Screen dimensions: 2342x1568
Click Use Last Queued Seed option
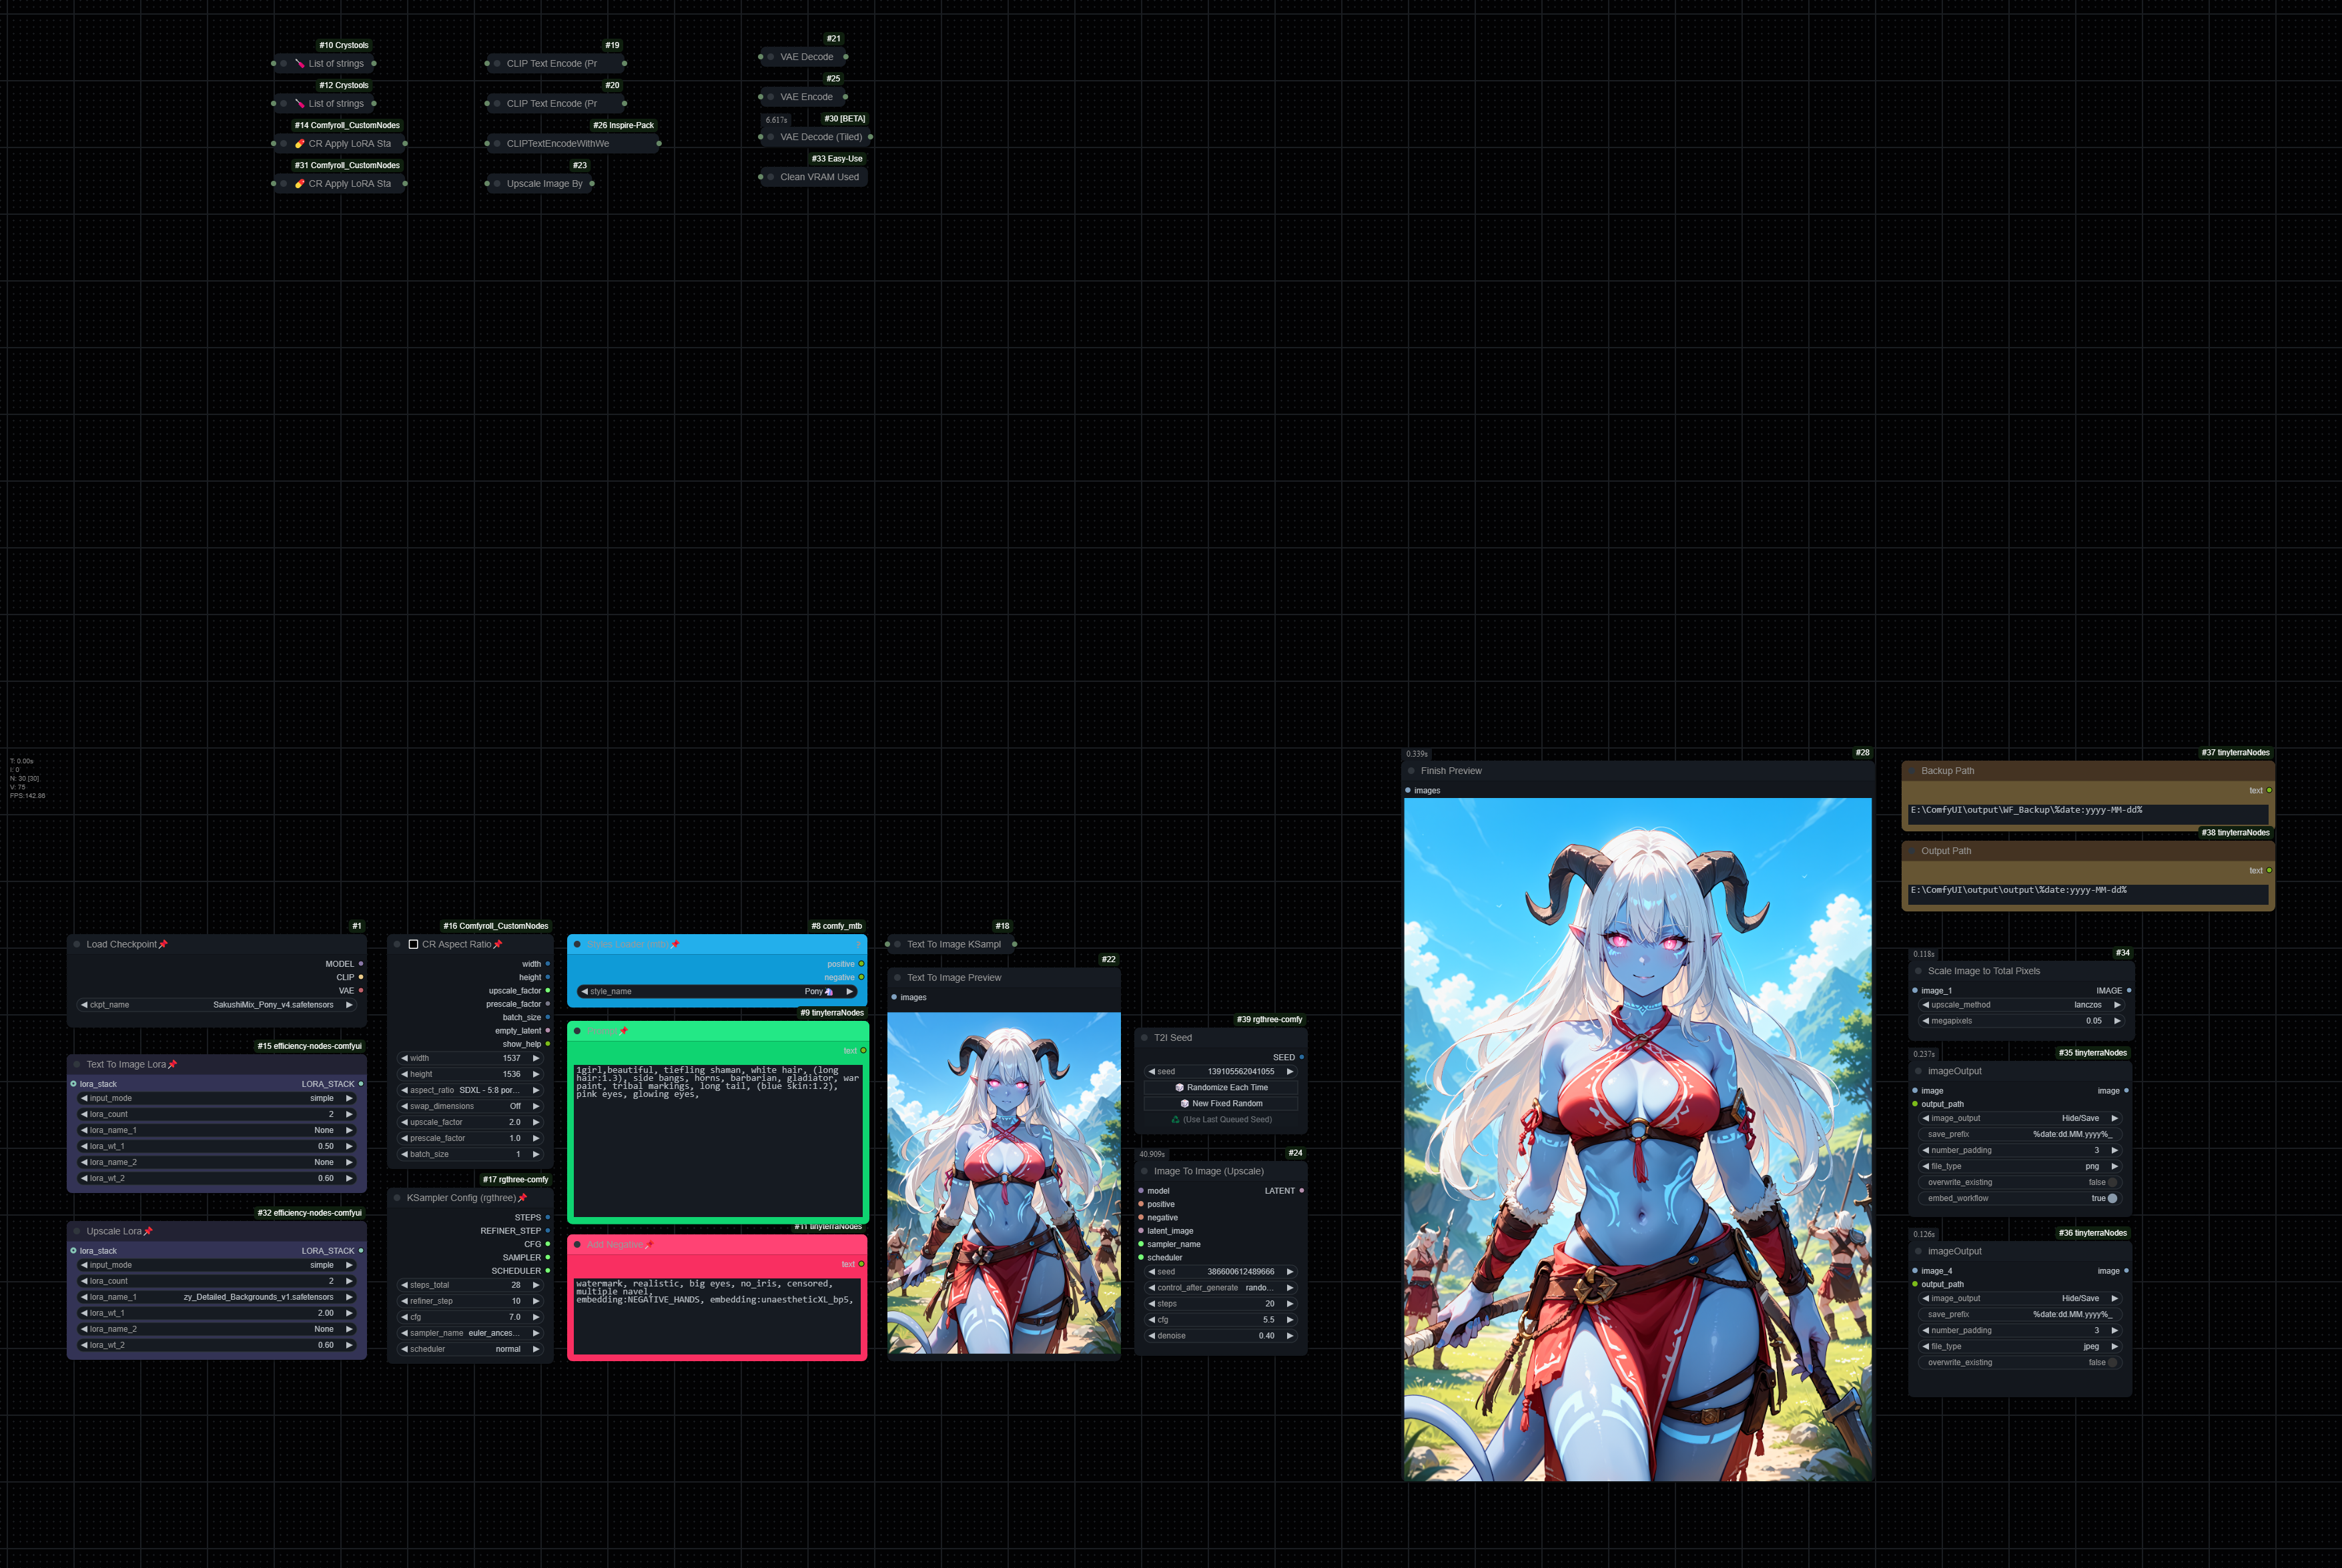click(x=1221, y=1119)
